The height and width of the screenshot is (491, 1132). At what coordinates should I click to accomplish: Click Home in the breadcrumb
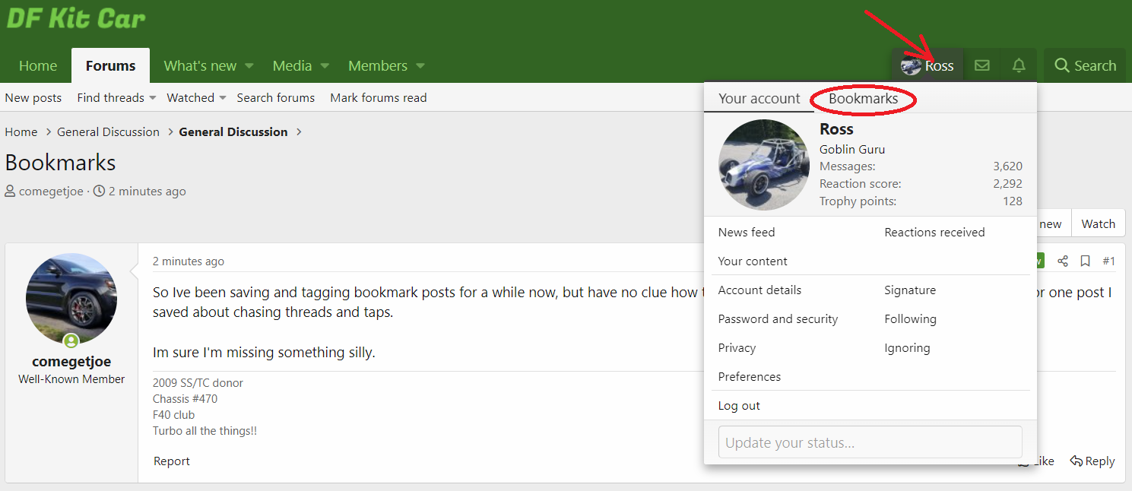click(x=21, y=132)
